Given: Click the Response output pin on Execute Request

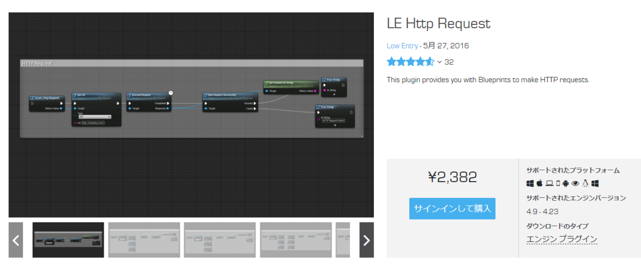Looking at the screenshot, I should (168, 108).
